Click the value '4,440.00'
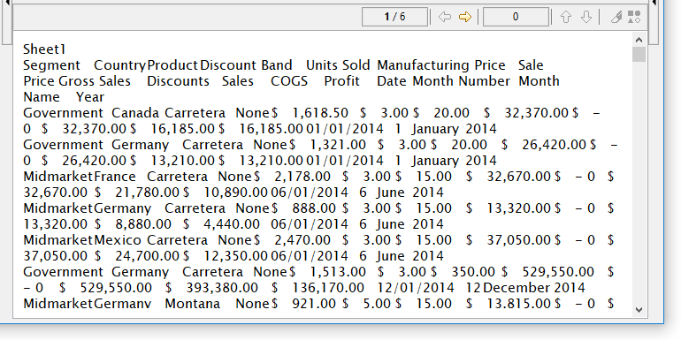Image resolution: width=681 pixels, height=340 pixels. 232,224
